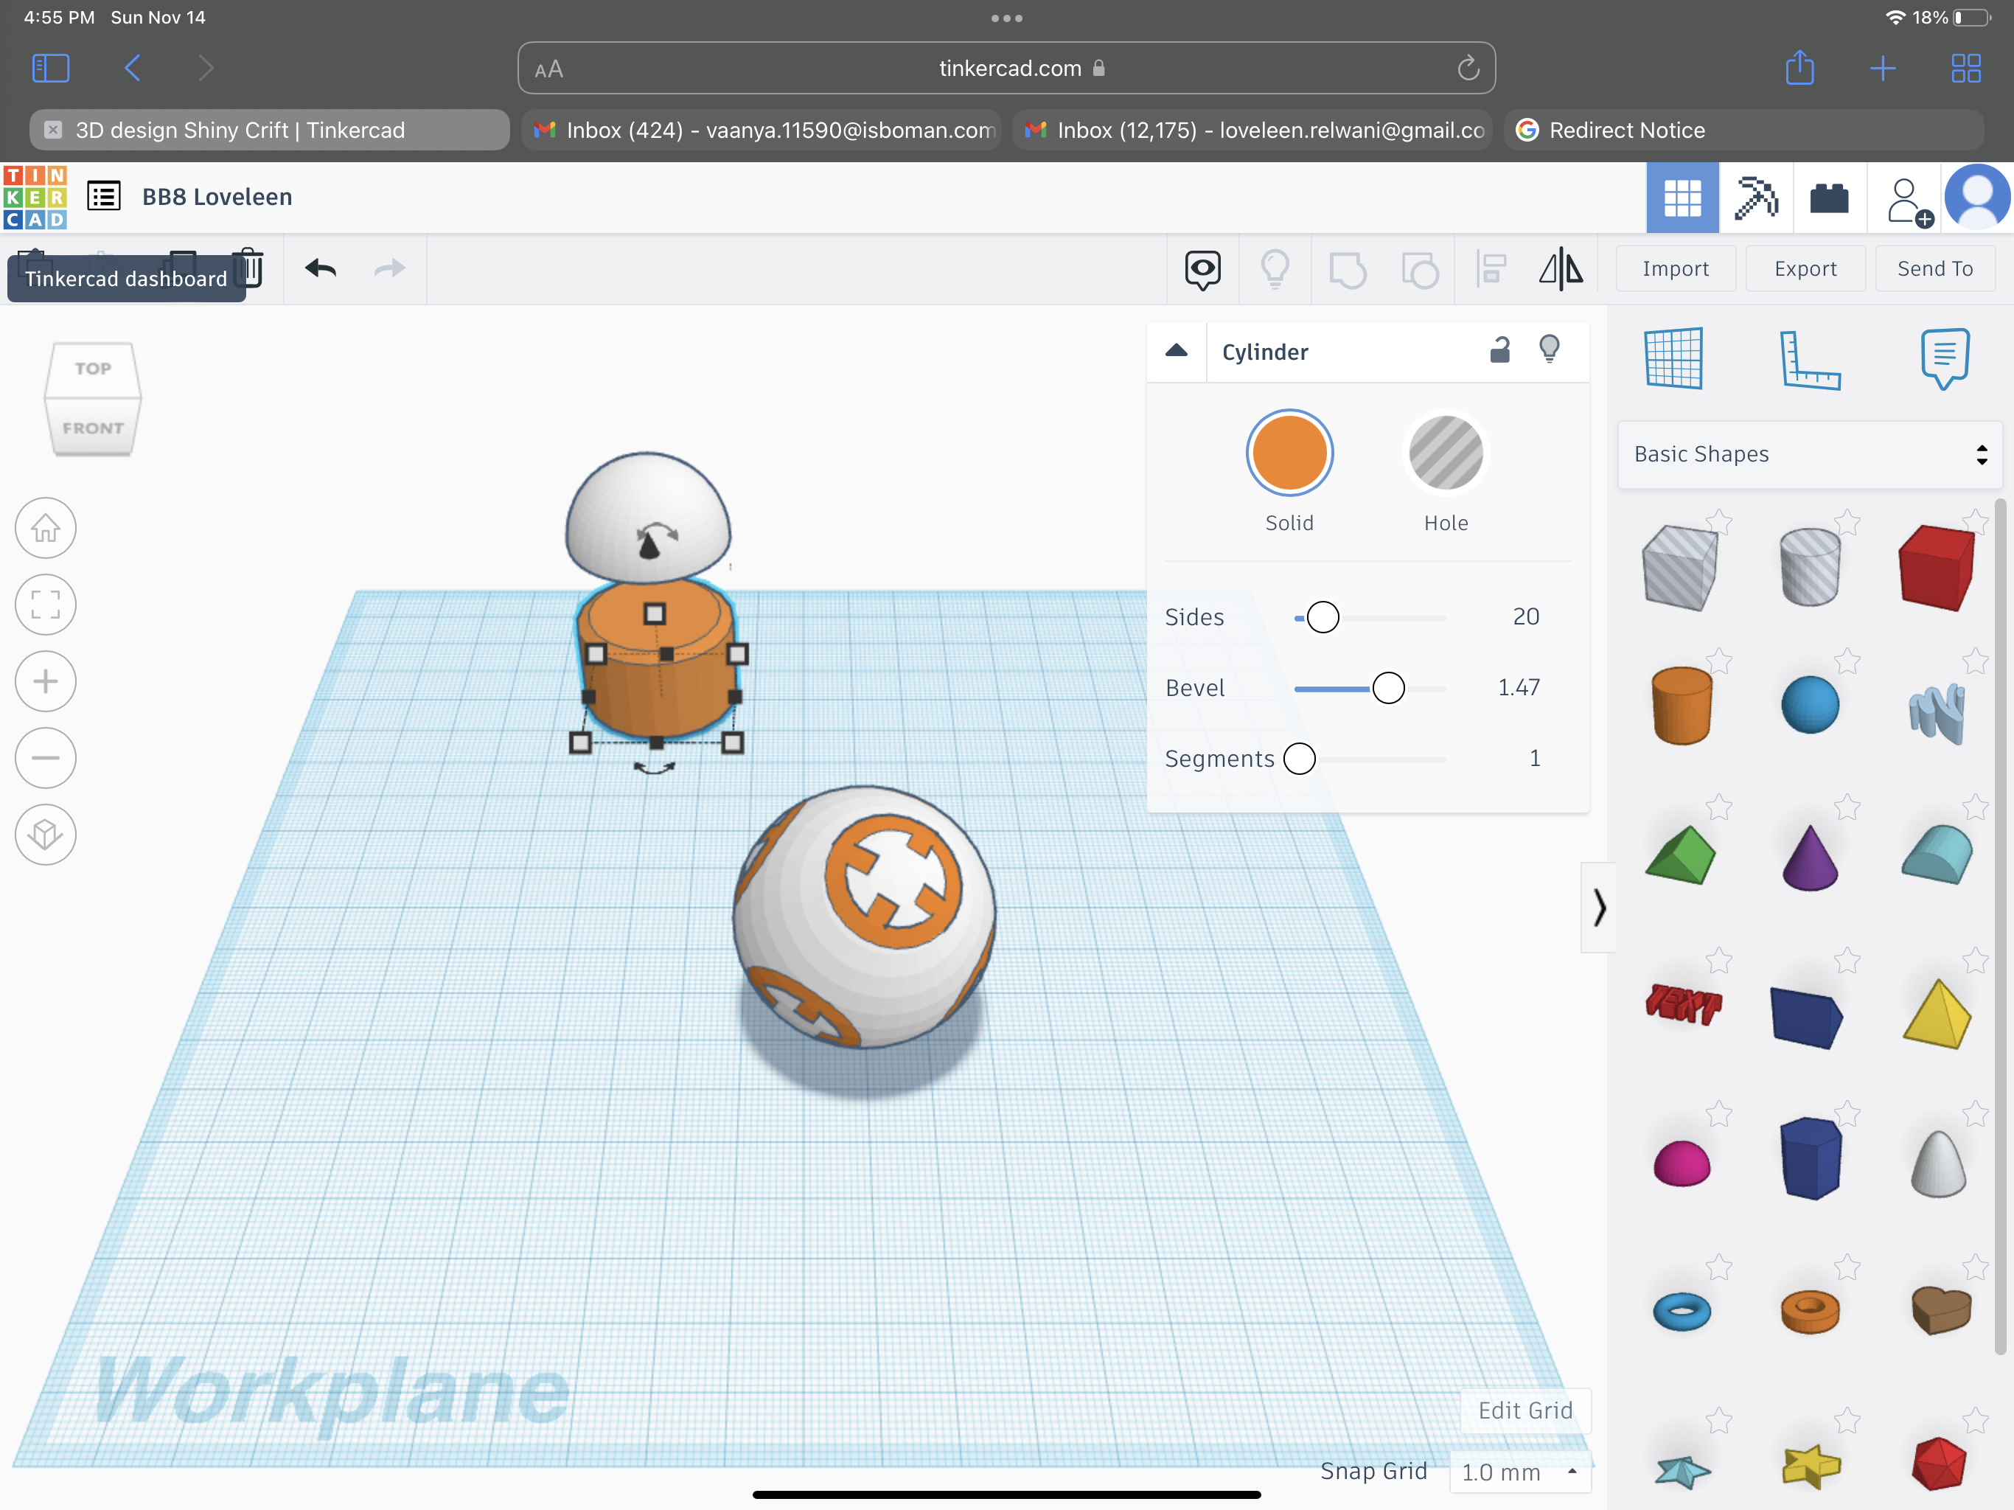This screenshot has width=2014, height=1510.
Task: Click the TOP face of view cube
Action: click(x=93, y=369)
